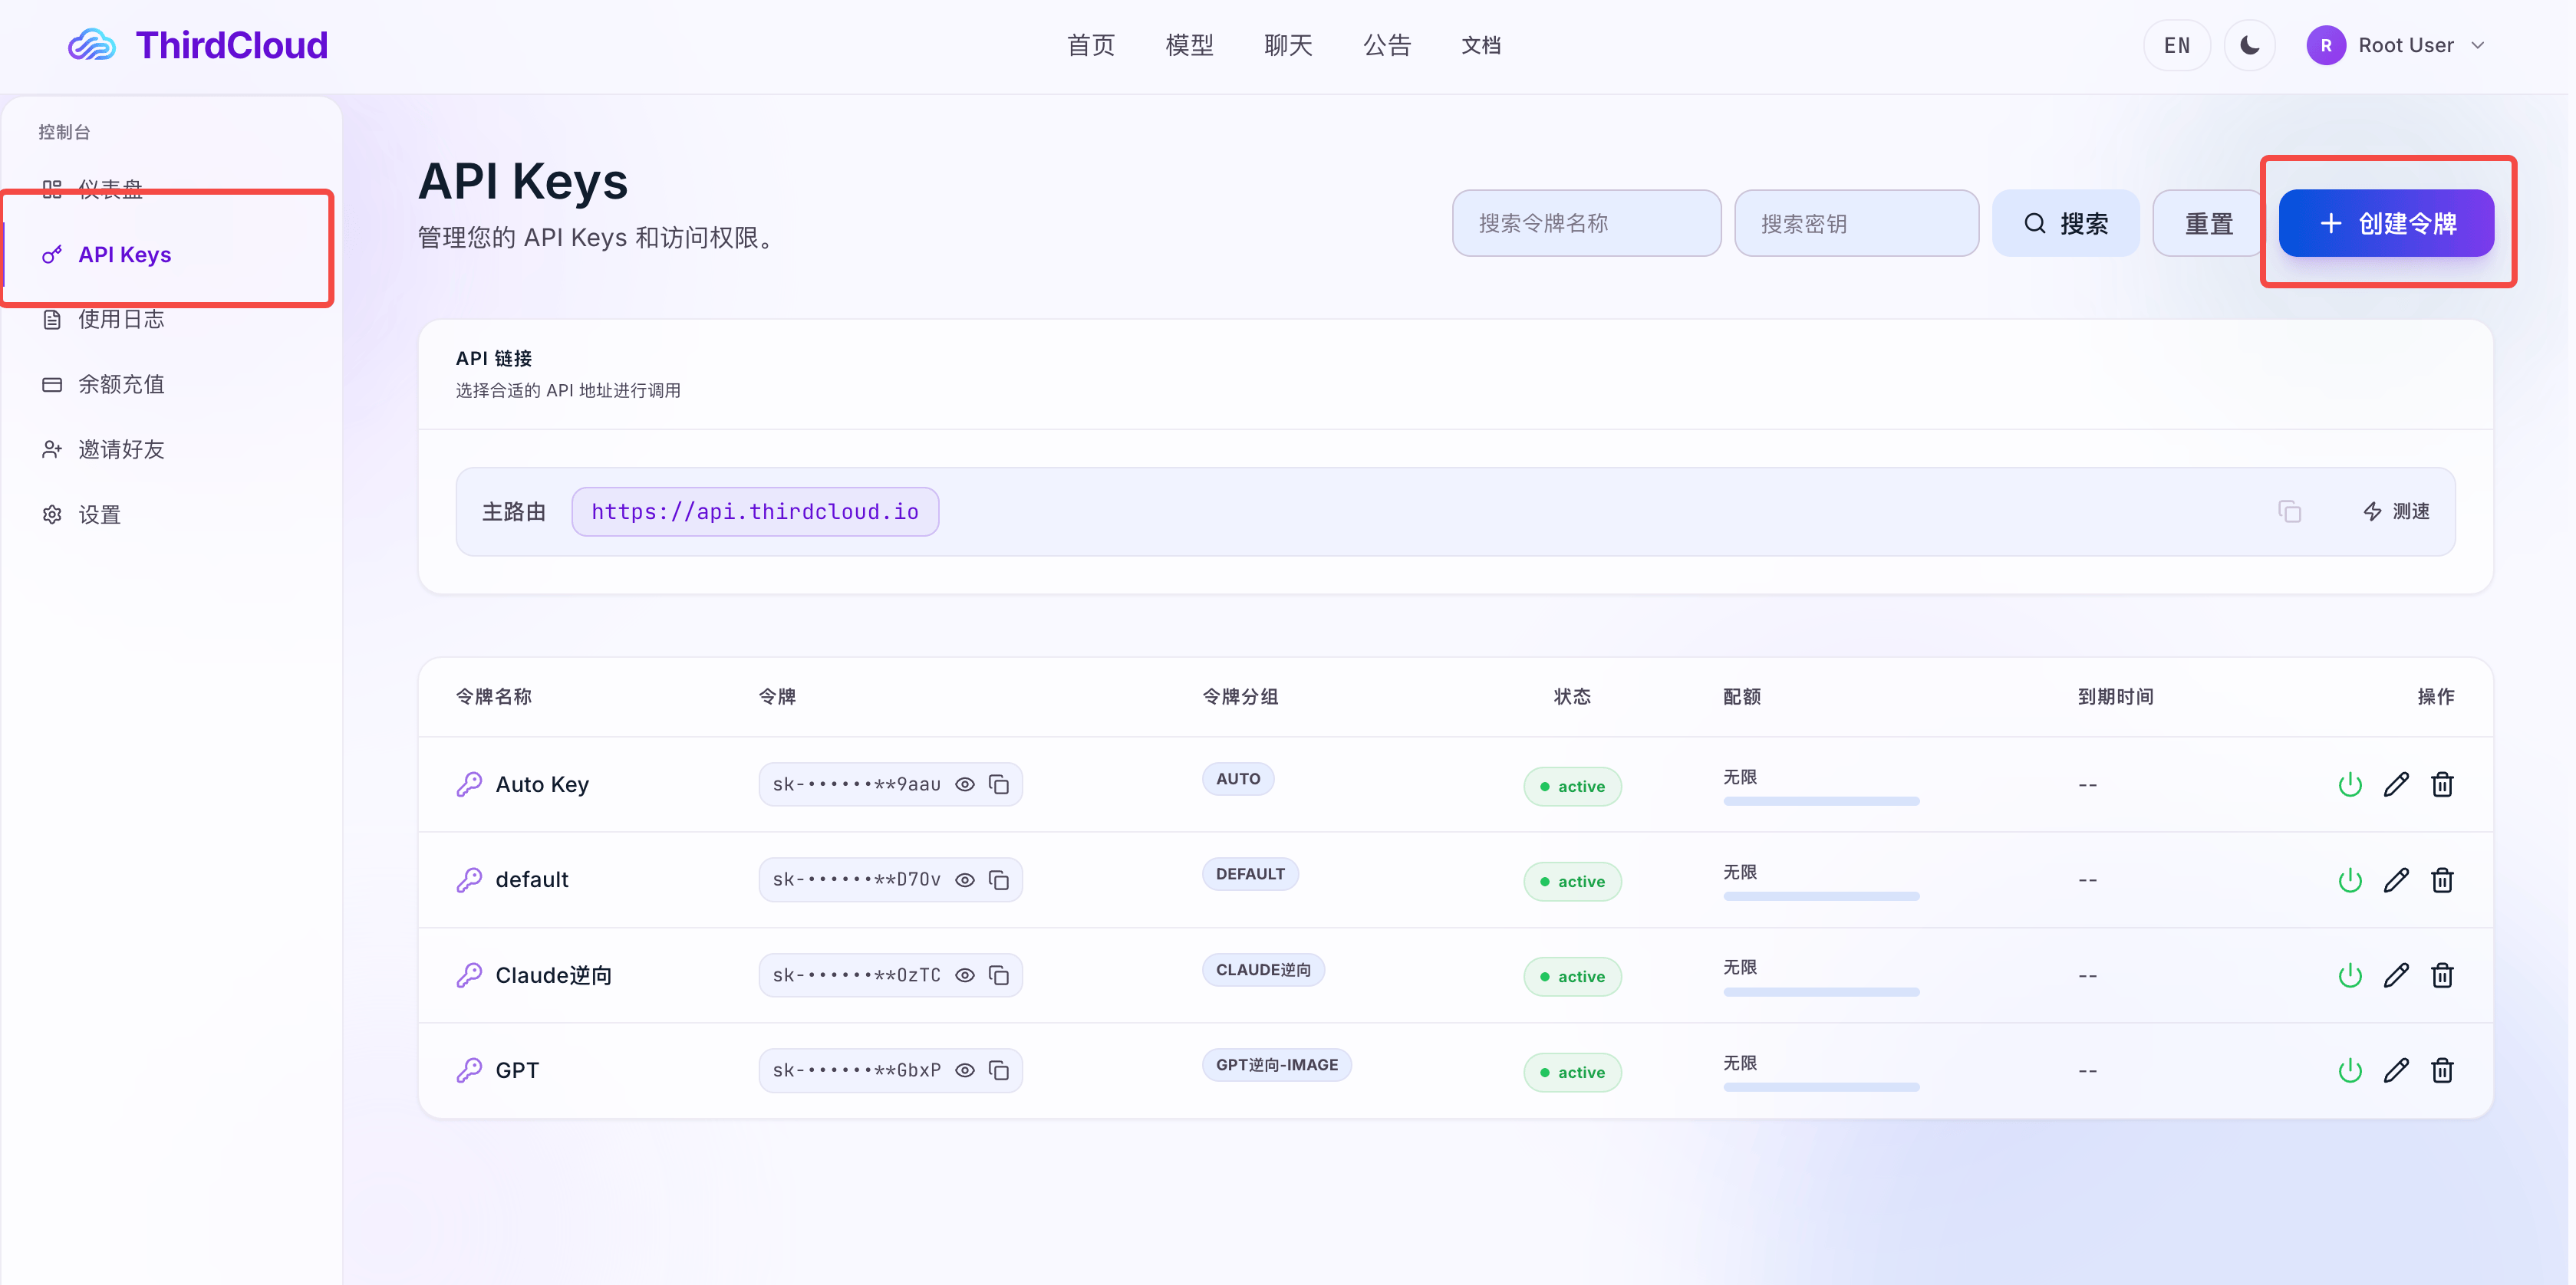
Task: Copy the Claude逆向 token
Action: (x=998, y=975)
